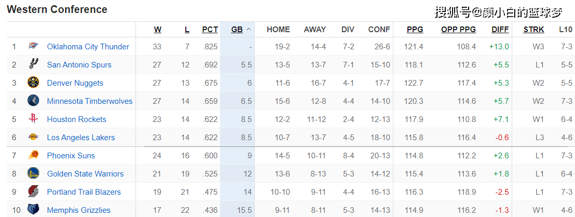Sort by OPP PPG column
Viewport: 575px width, 217px height.
click(458, 30)
